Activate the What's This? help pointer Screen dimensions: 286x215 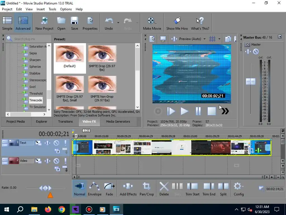(x=200, y=23)
